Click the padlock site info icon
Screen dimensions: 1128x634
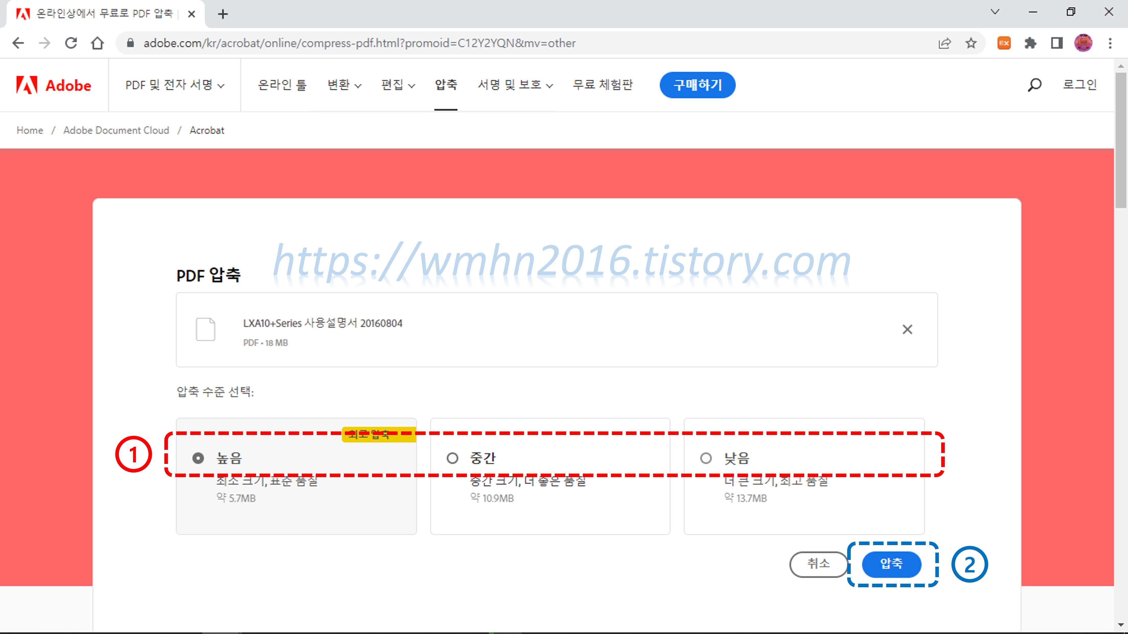pyautogui.click(x=130, y=43)
